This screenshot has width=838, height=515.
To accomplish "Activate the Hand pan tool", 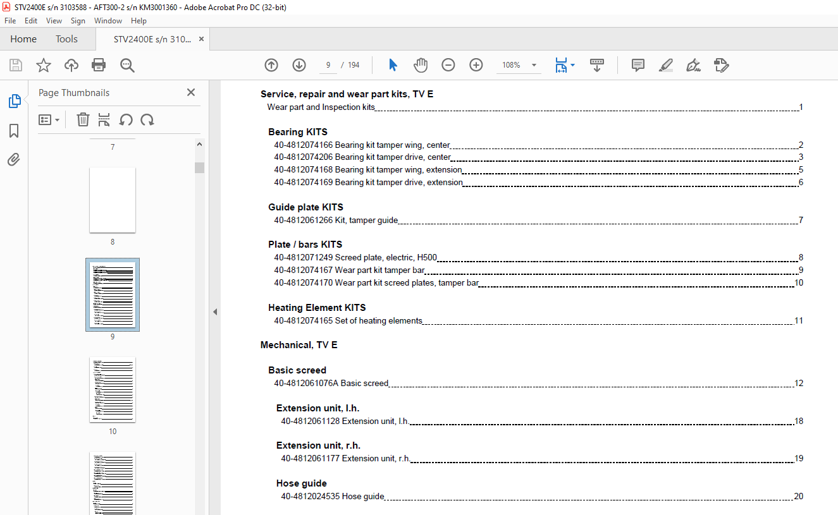I will (x=421, y=65).
